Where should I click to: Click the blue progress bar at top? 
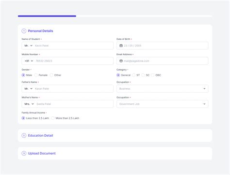tap(47, 16)
